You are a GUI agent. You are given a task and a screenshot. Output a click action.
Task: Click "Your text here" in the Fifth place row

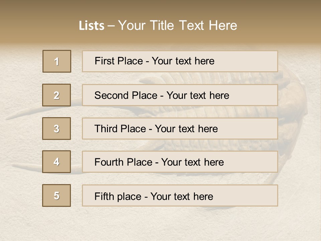182,196
